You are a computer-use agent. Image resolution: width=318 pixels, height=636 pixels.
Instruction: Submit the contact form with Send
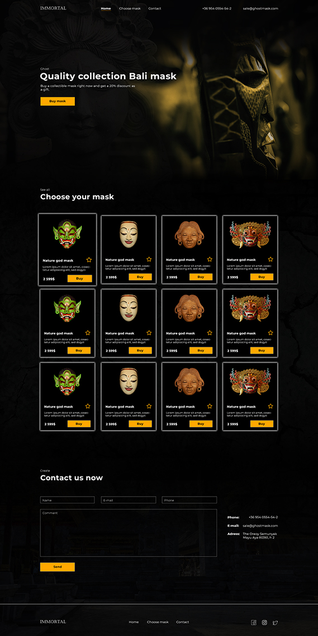58,567
